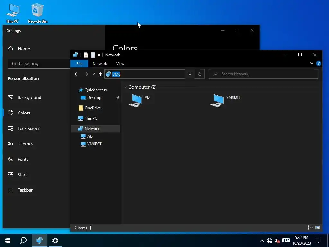Switch to Details view in status bar
This screenshot has height=247, width=329.
[x=310, y=228]
